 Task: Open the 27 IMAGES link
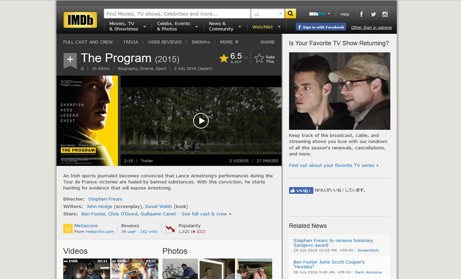point(267,160)
